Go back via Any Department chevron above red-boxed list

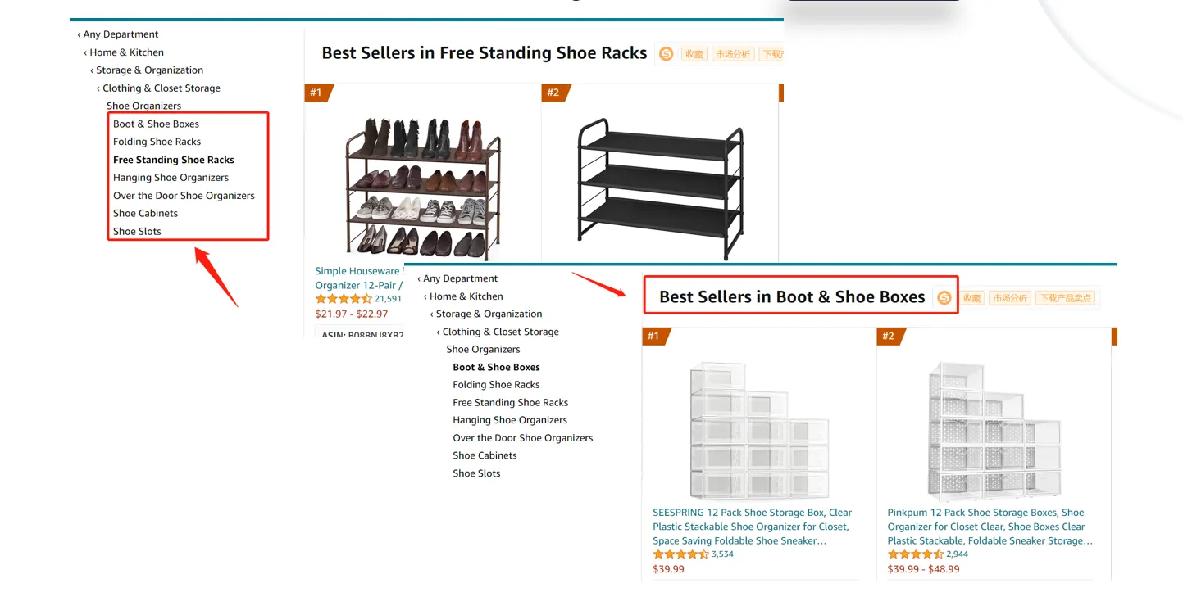coord(118,34)
